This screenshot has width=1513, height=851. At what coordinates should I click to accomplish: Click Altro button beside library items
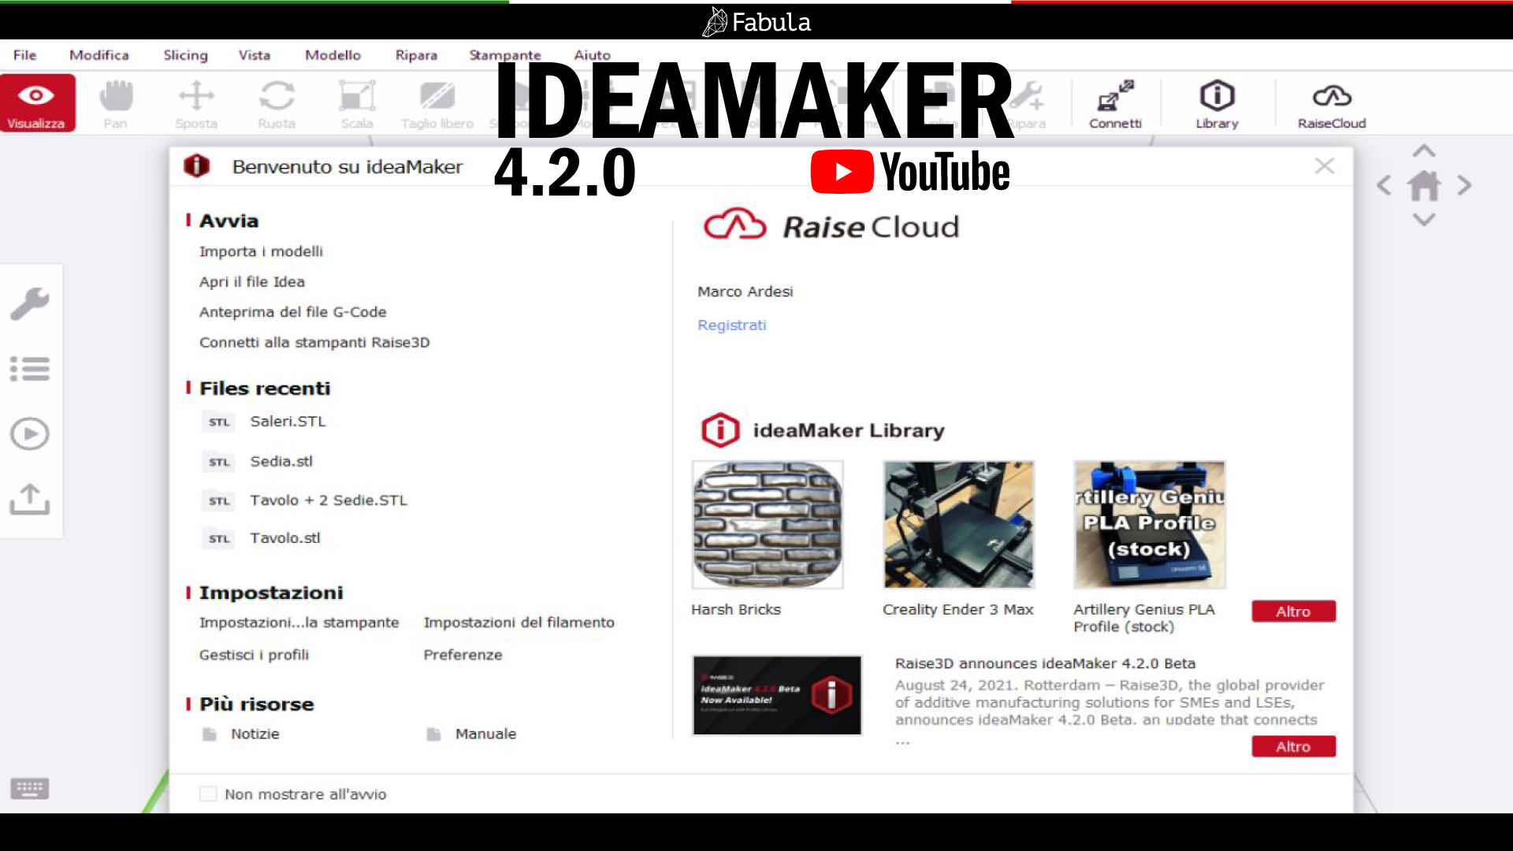[x=1293, y=611]
